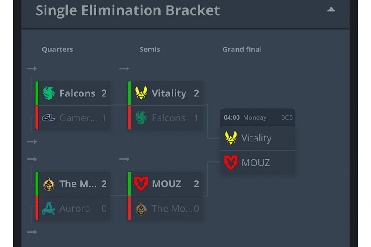Click Falcons logo in the quarterfinal match

(48, 93)
